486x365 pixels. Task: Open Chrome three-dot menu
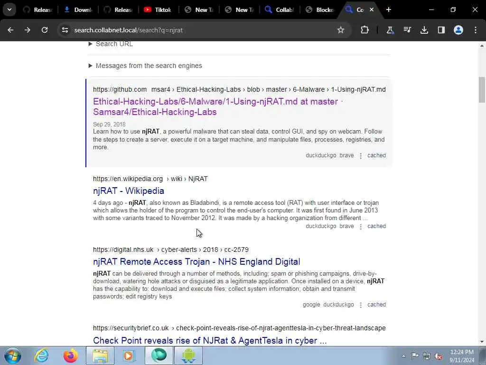pyautogui.click(x=476, y=30)
